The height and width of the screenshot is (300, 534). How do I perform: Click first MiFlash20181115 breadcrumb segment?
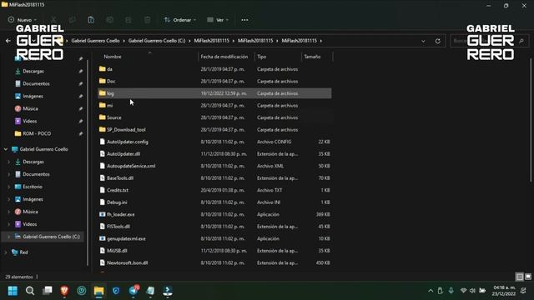click(211, 41)
